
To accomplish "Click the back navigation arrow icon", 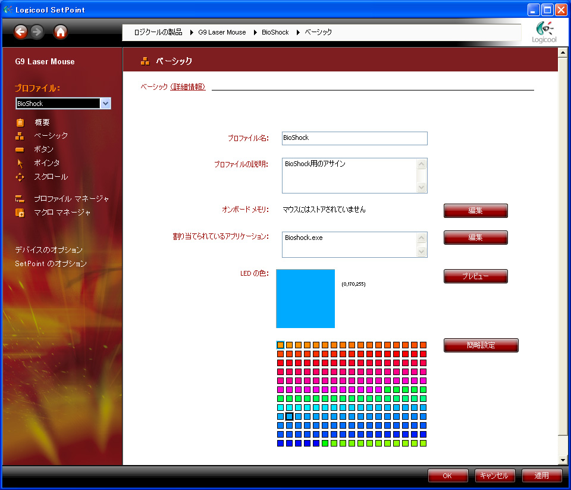I will coord(21,32).
